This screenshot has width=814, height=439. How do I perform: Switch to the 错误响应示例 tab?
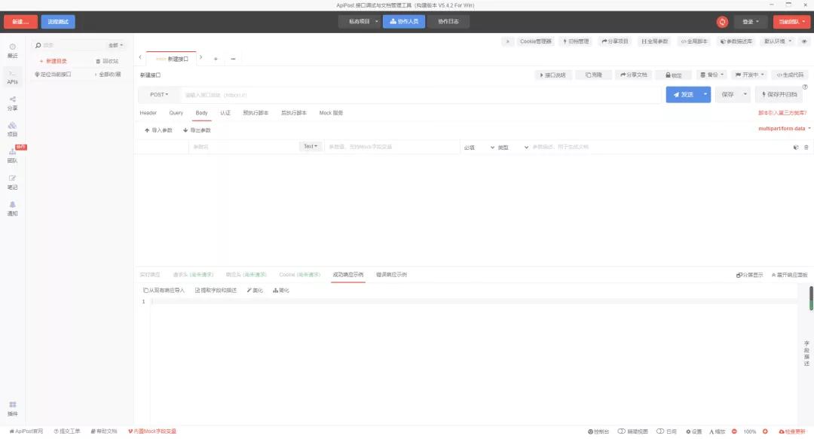391,275
